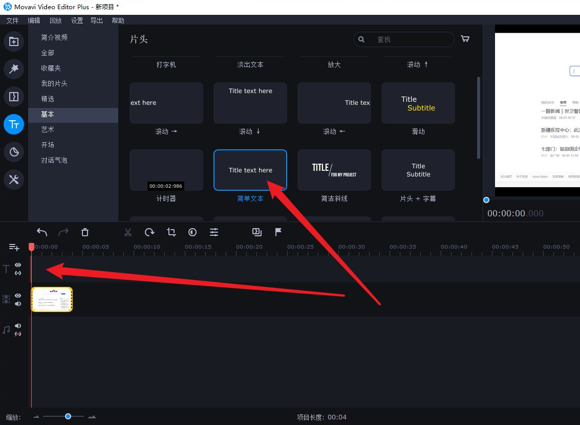Click the red playhead marker
This screenshot has height=425, width=580.
[x=31, y=247]
